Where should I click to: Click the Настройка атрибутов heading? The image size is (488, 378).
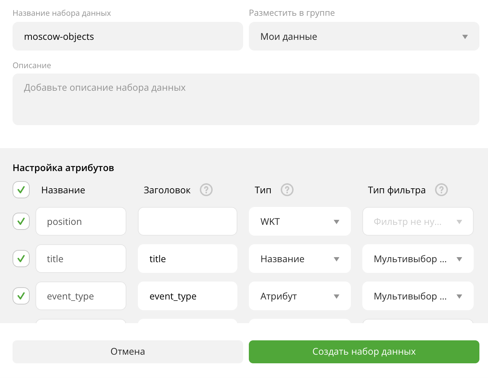[63, 168]
